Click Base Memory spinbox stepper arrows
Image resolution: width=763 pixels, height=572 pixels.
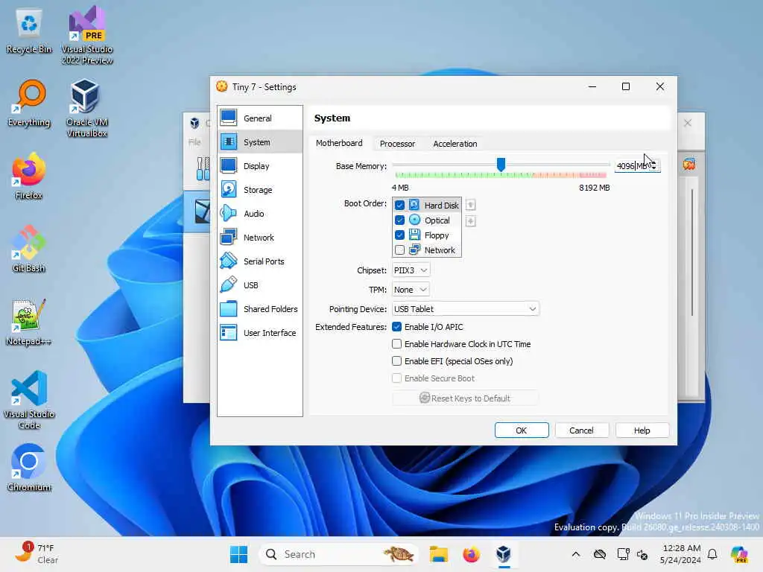[654, 166]
